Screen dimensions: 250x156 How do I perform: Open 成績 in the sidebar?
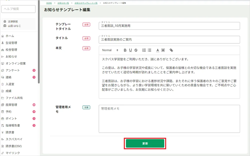8,91
